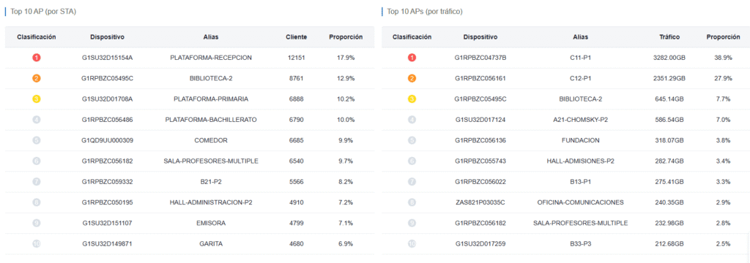Select the Tráfico column header
750x263 pixels.
pyautogui.click(x=669, y=37)
